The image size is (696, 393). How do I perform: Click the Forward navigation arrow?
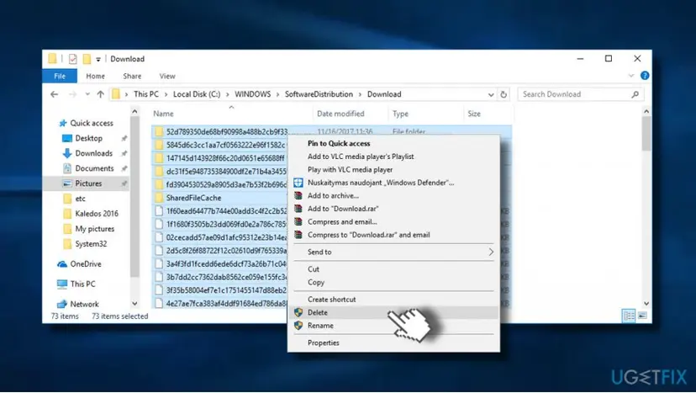coord(72,94)
